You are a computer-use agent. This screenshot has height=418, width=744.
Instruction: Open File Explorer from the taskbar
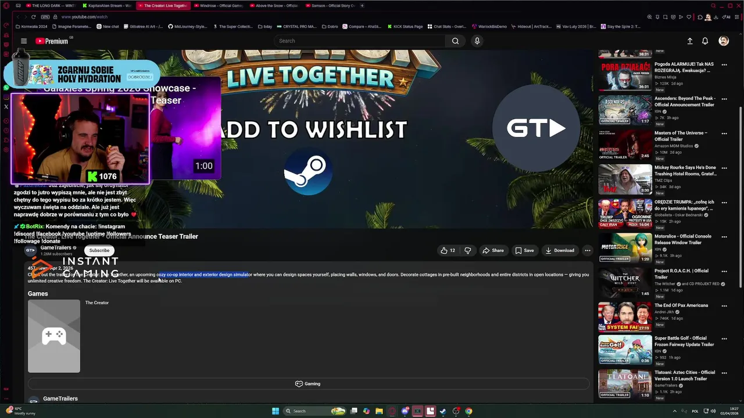(x=379, y=411)
